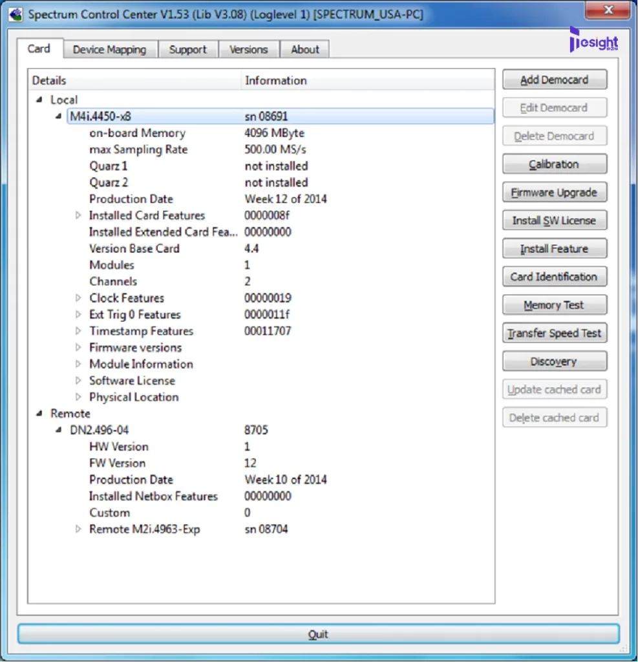
Task: Collapse the Remote tree node
Action: coord(39,413)
